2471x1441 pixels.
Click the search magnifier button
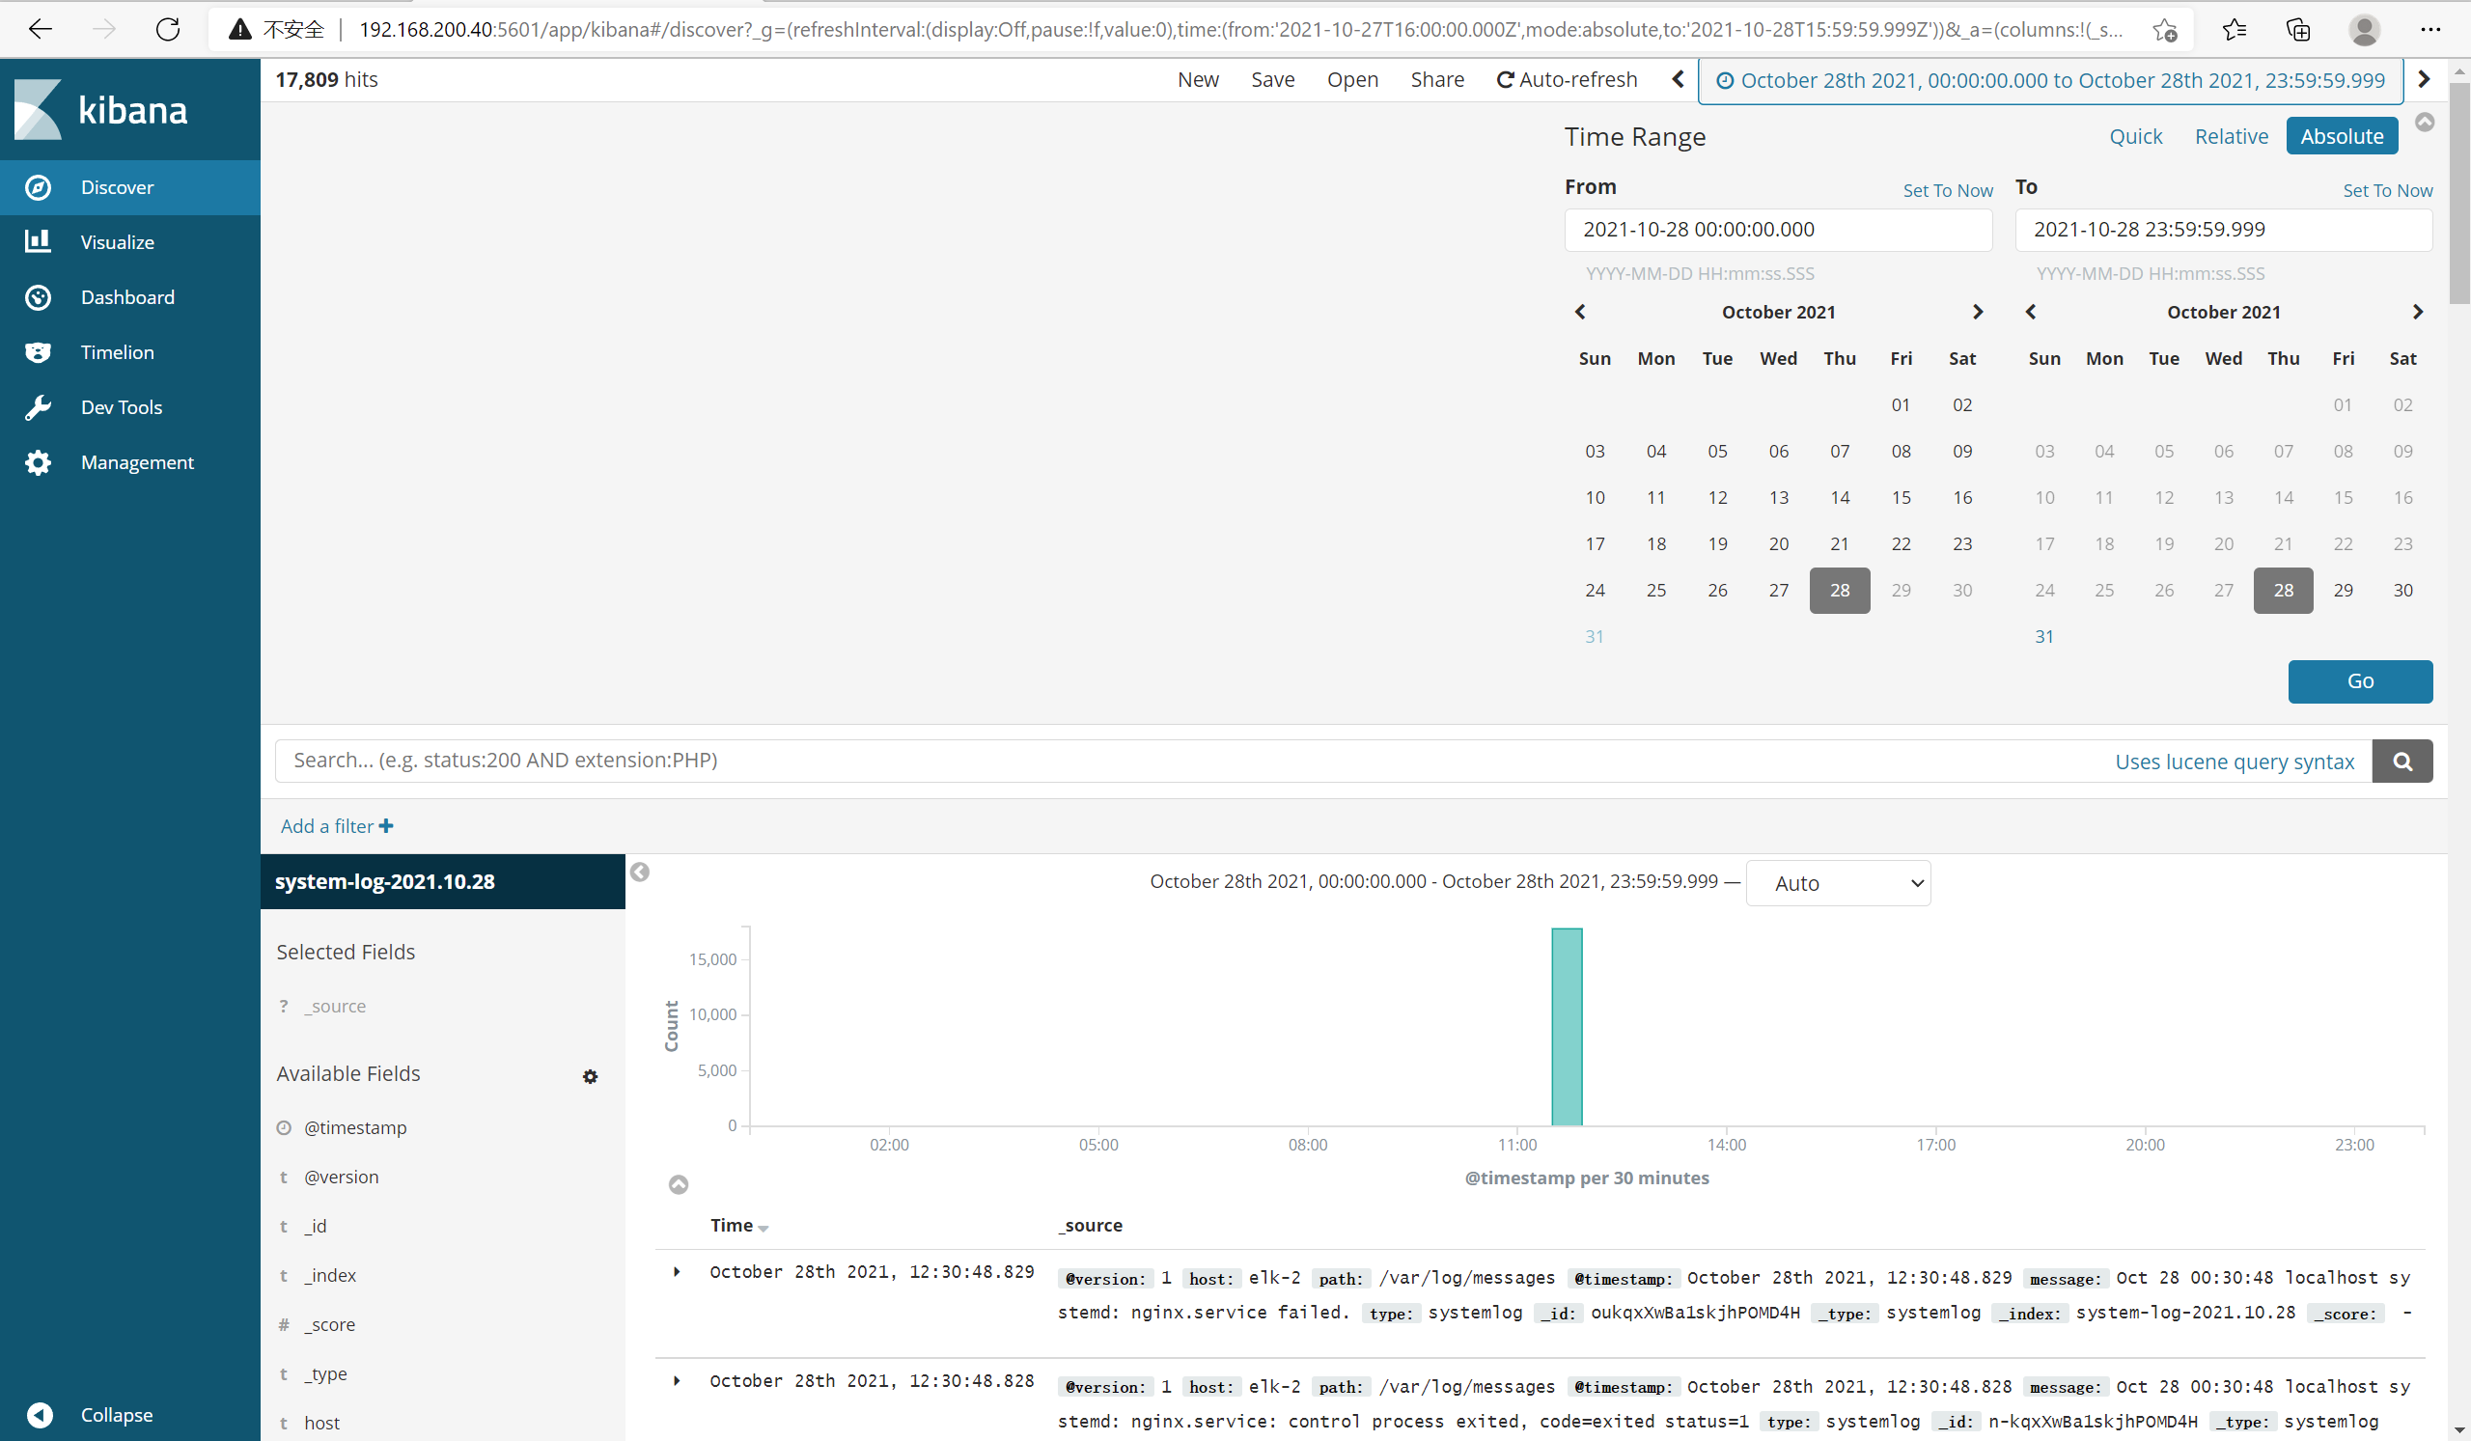click(x=2402, y=761)
